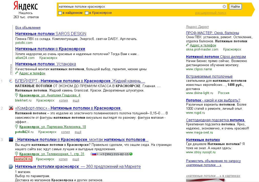Image resolution: width=259 pixels, height=182 pixels.
Task: Open the cached "копия" of the potolki24.ru result
Action: click(x=66, y=132)
